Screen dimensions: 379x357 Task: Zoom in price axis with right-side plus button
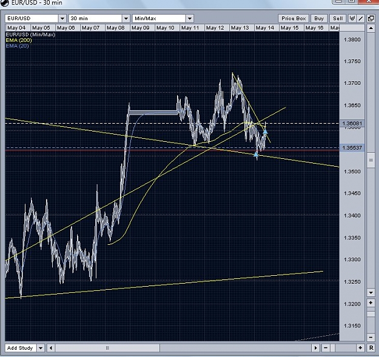[x=371, y=303]
